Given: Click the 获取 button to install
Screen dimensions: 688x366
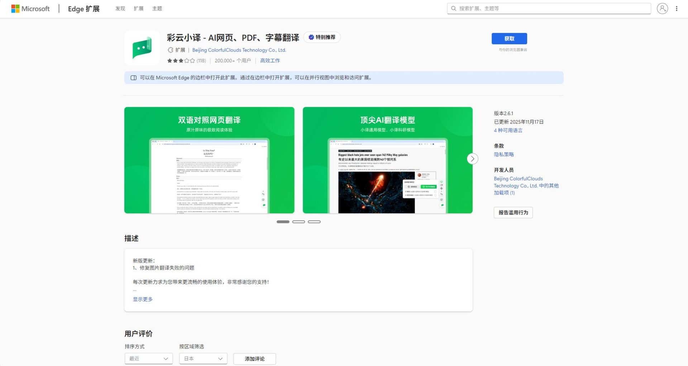Looking at the screenshot, I should coord(509,38).
